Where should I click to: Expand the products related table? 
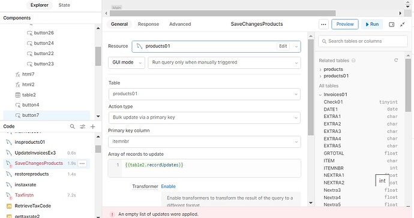(320, 69)
